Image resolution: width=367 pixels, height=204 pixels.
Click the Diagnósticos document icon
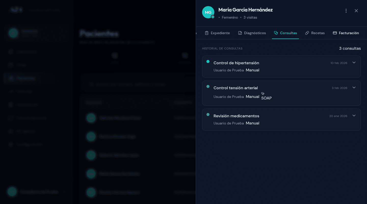tap(240, 33)
